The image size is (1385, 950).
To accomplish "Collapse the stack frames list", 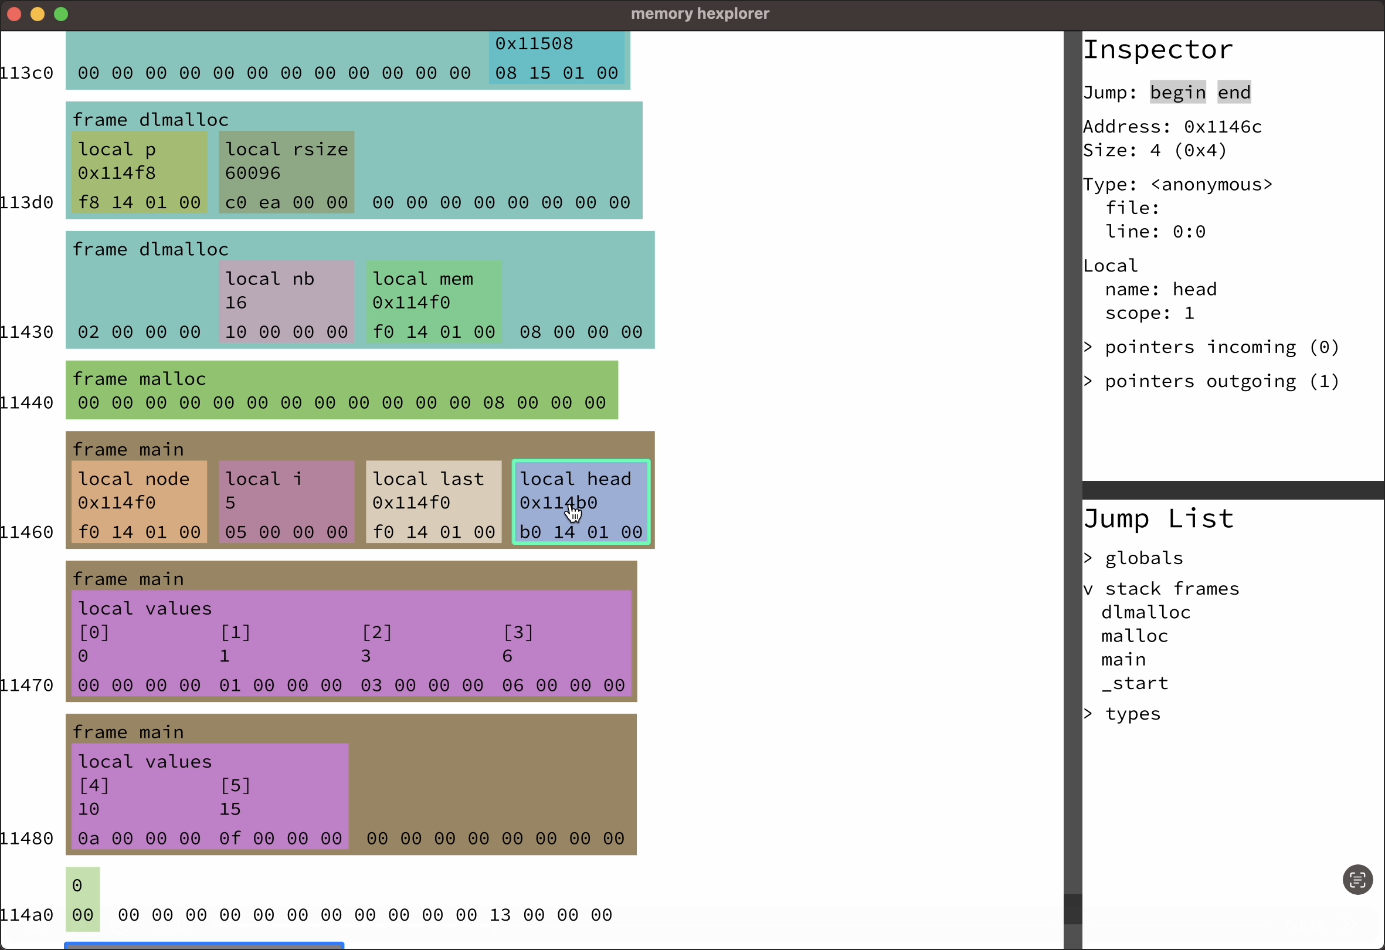I will (x=1161, y=589).
